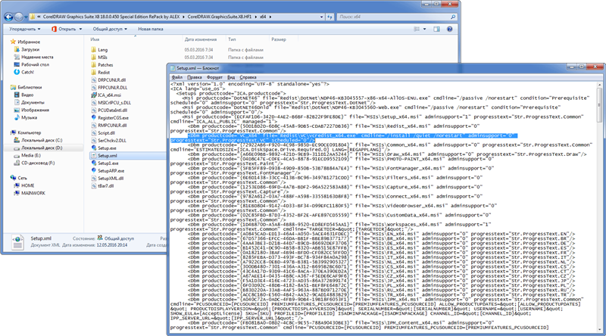Open the Файл menu in Notepad
The image size is (606, 336).
click(177, 76)
